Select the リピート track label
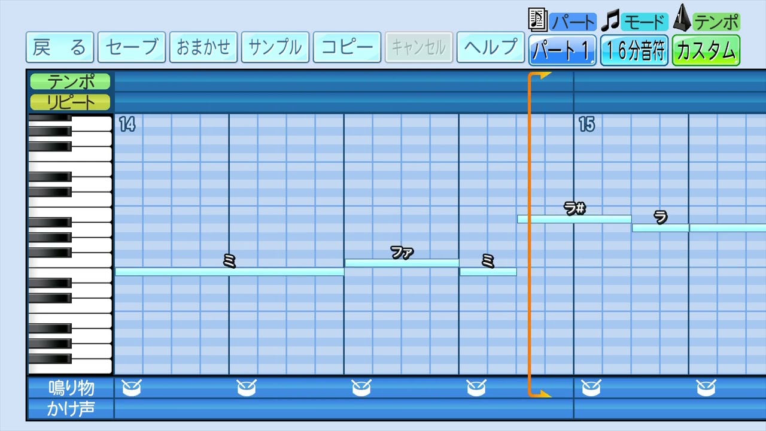This screenshot has height=431, width=766. (71, 102)
